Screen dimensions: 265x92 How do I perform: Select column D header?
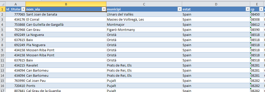point(216,4)
